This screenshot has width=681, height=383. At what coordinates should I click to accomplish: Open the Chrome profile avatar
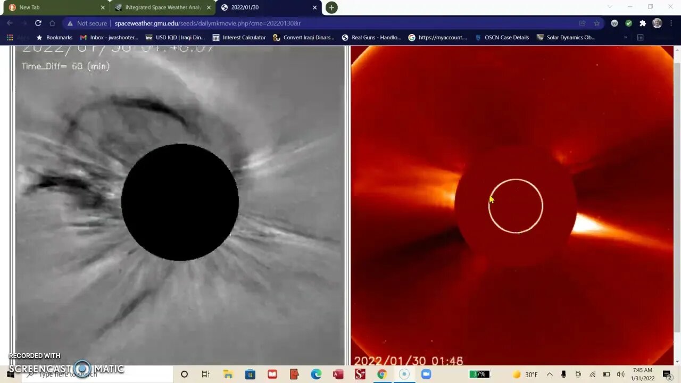coord(657,23)
